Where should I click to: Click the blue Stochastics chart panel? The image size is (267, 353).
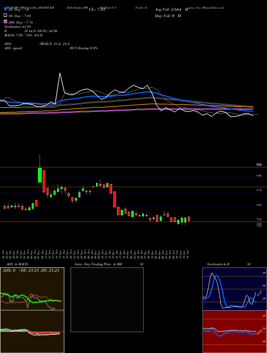[234, 289]
